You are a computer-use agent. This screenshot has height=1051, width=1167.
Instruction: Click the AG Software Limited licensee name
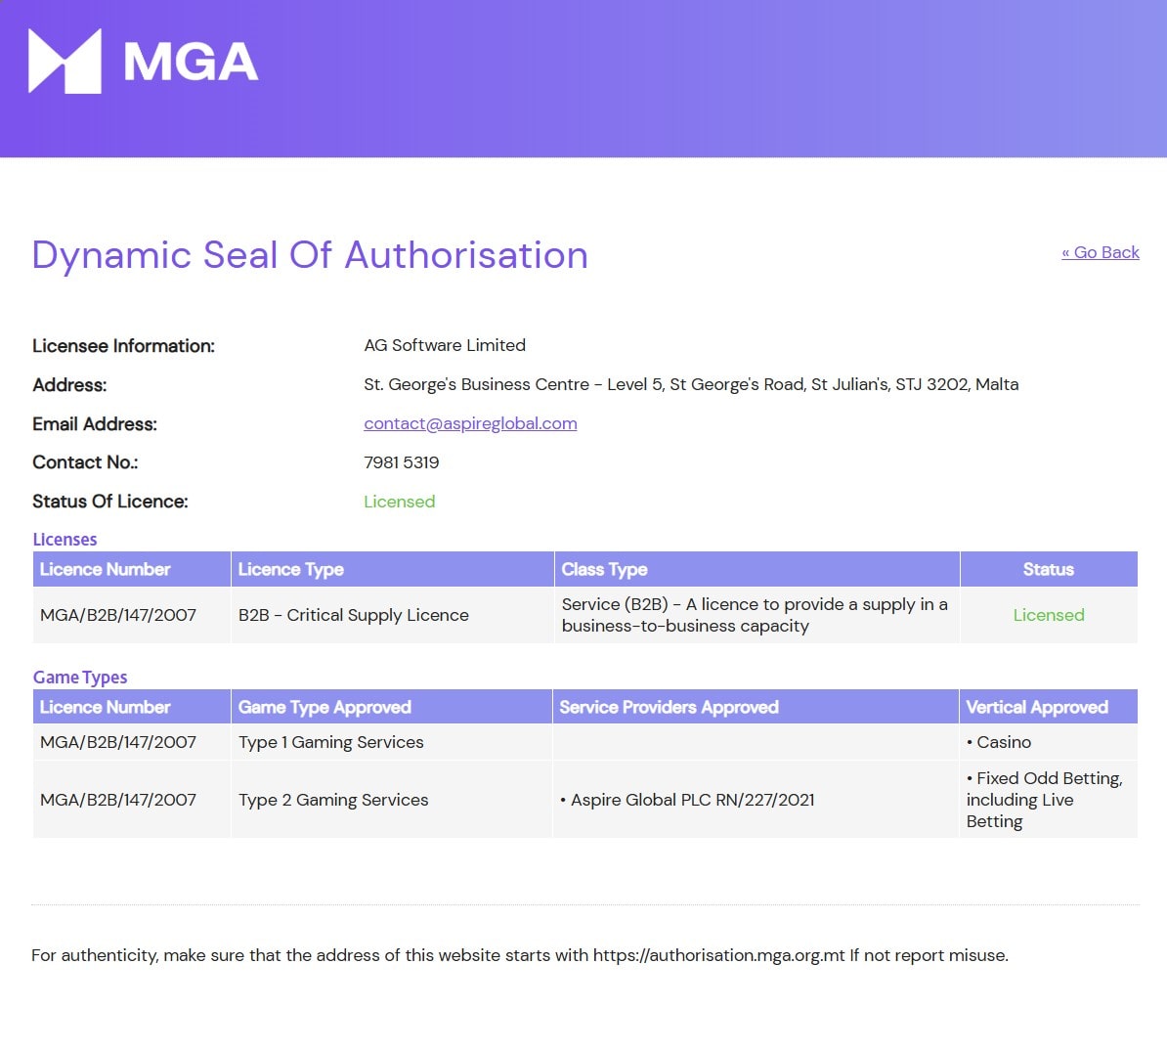(445, 345)
